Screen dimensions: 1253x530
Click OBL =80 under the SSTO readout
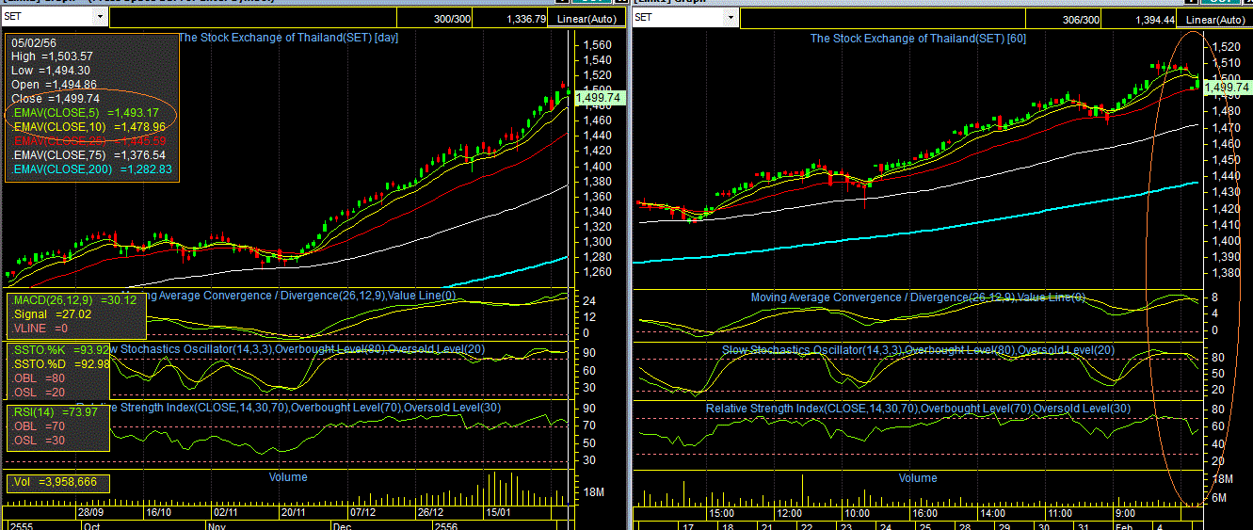(x=37, y=378)
